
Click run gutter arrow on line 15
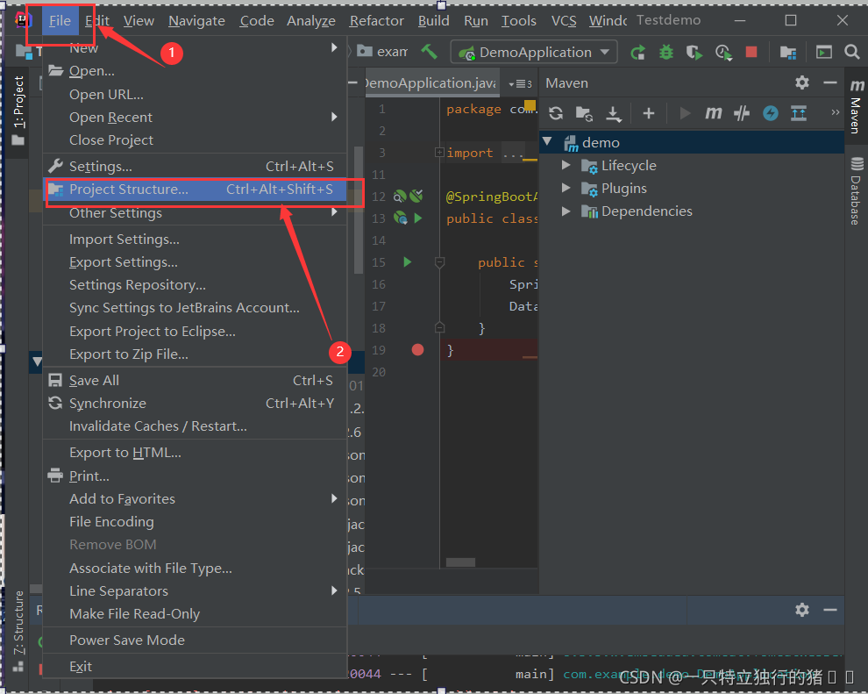pyautogui.click(x=408, y=262)
